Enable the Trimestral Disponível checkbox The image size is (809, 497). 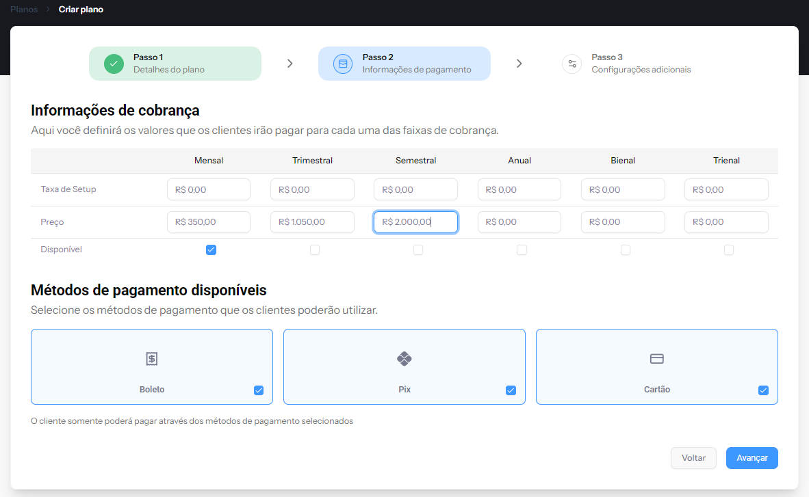point(315,250)
